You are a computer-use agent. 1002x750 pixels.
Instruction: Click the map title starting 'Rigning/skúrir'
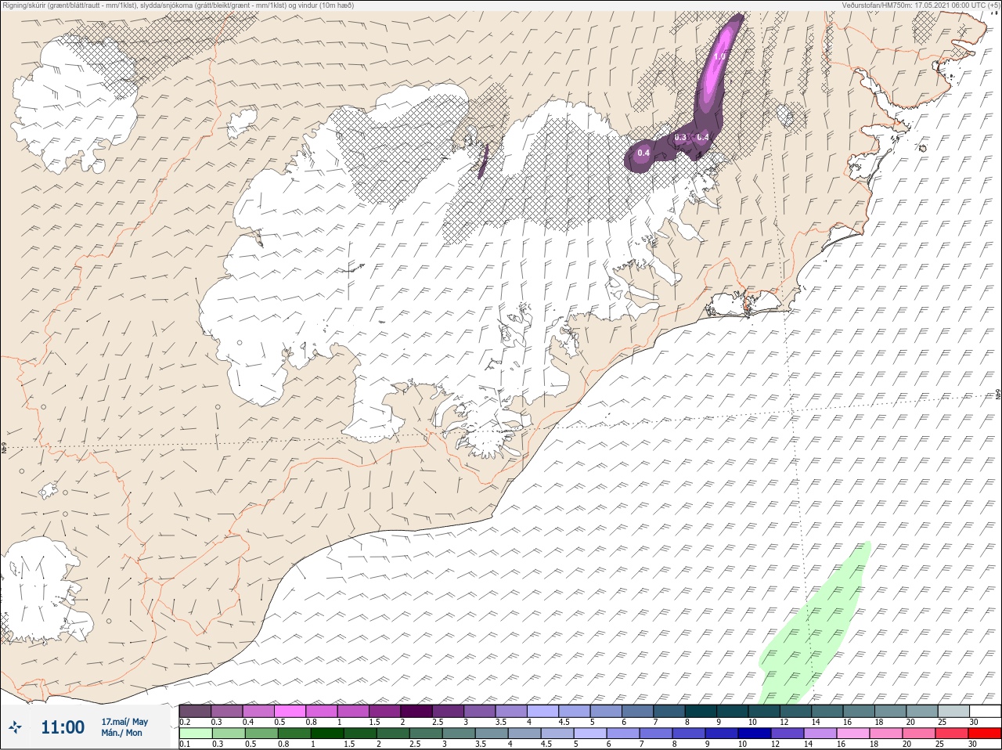click(x=179, y=5)
